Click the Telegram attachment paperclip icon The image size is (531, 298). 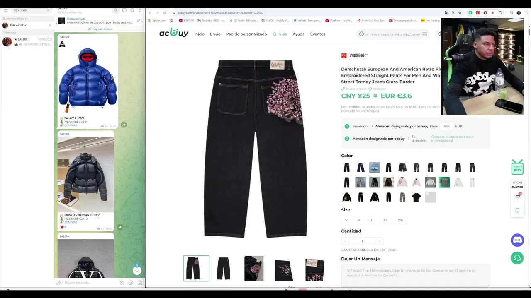click(x=59, y=283)
